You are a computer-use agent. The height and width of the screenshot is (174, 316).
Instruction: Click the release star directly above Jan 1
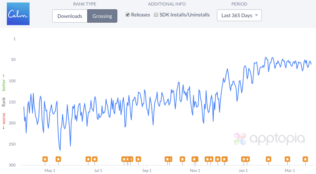244,159
